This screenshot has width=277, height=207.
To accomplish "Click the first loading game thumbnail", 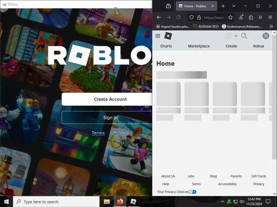I will click(168, 94).
